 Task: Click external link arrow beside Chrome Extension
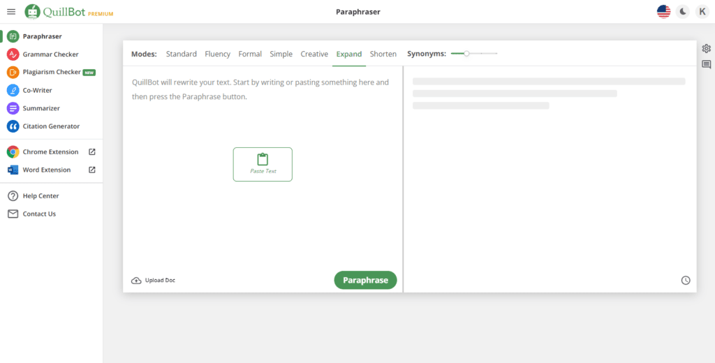(x=91, y=152)
